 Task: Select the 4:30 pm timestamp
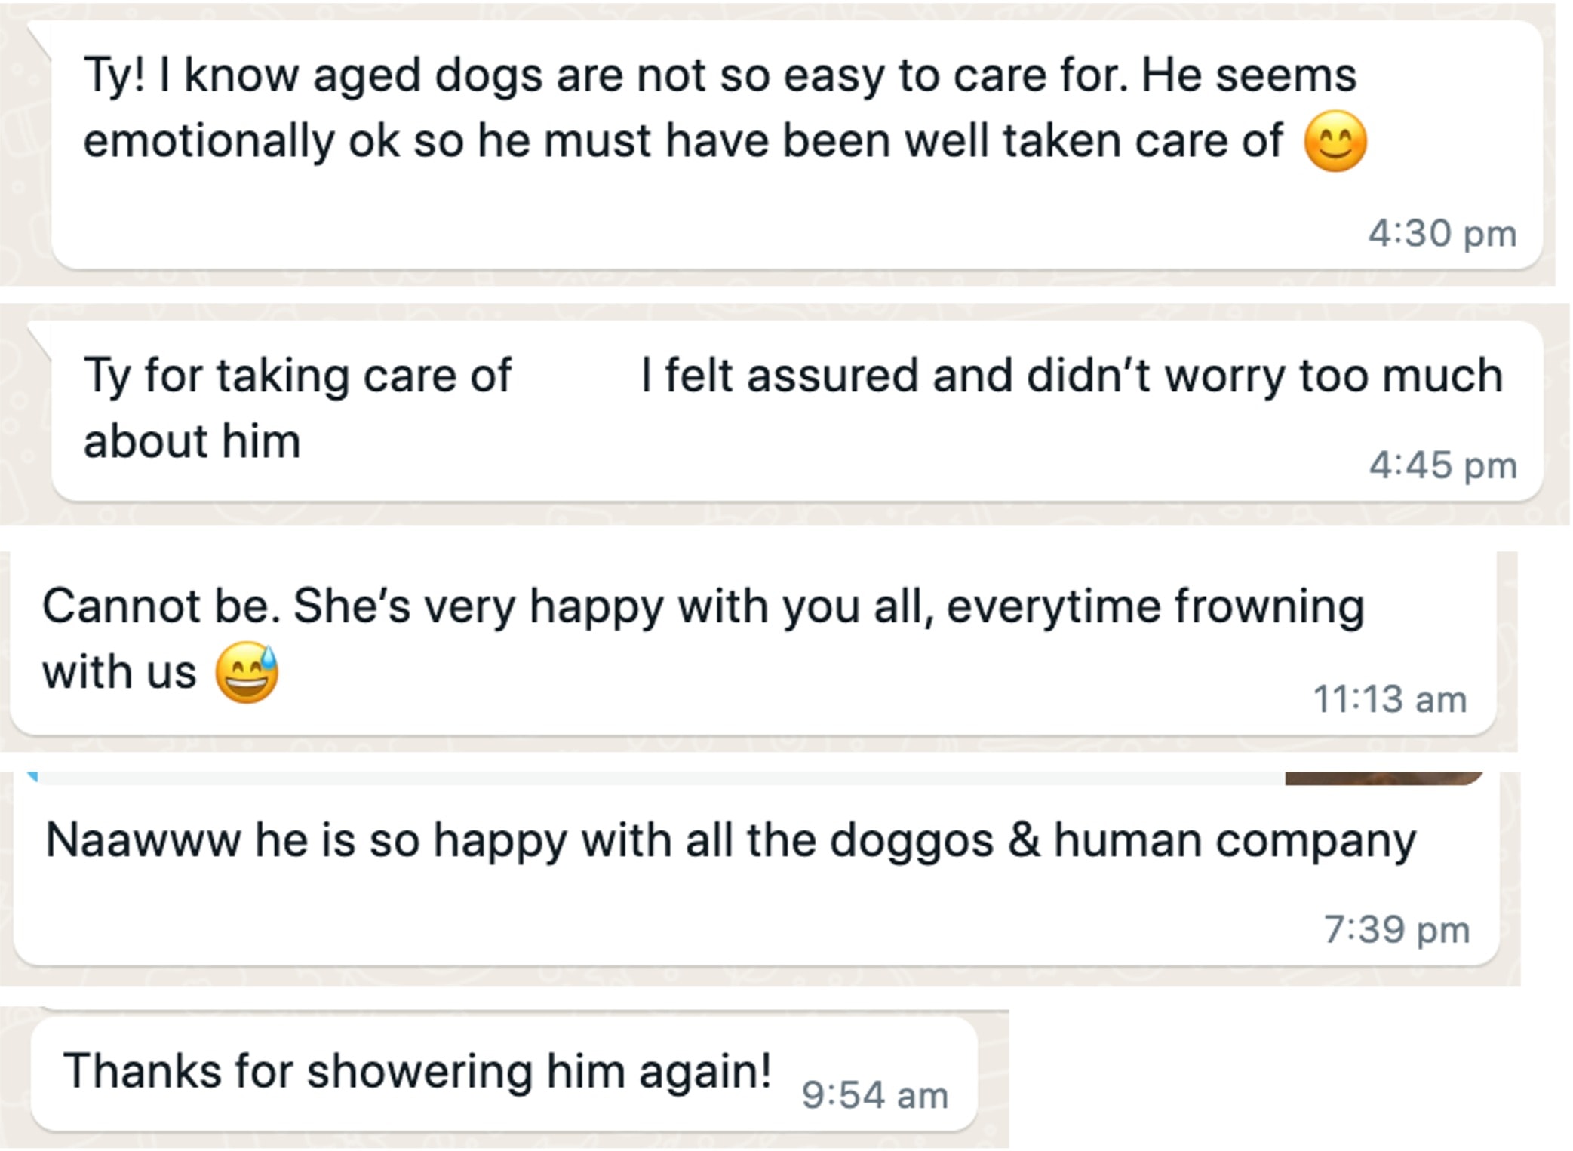point(1442,233)
